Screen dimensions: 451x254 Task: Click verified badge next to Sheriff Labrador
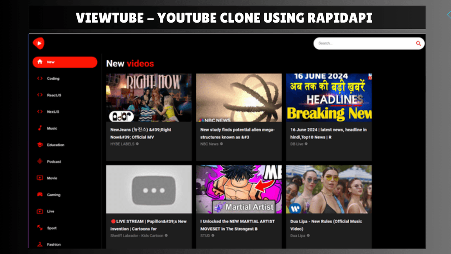[166, 236]
